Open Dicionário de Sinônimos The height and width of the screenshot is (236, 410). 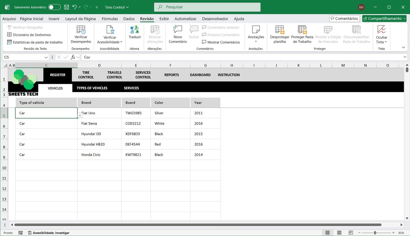(32, 35)
